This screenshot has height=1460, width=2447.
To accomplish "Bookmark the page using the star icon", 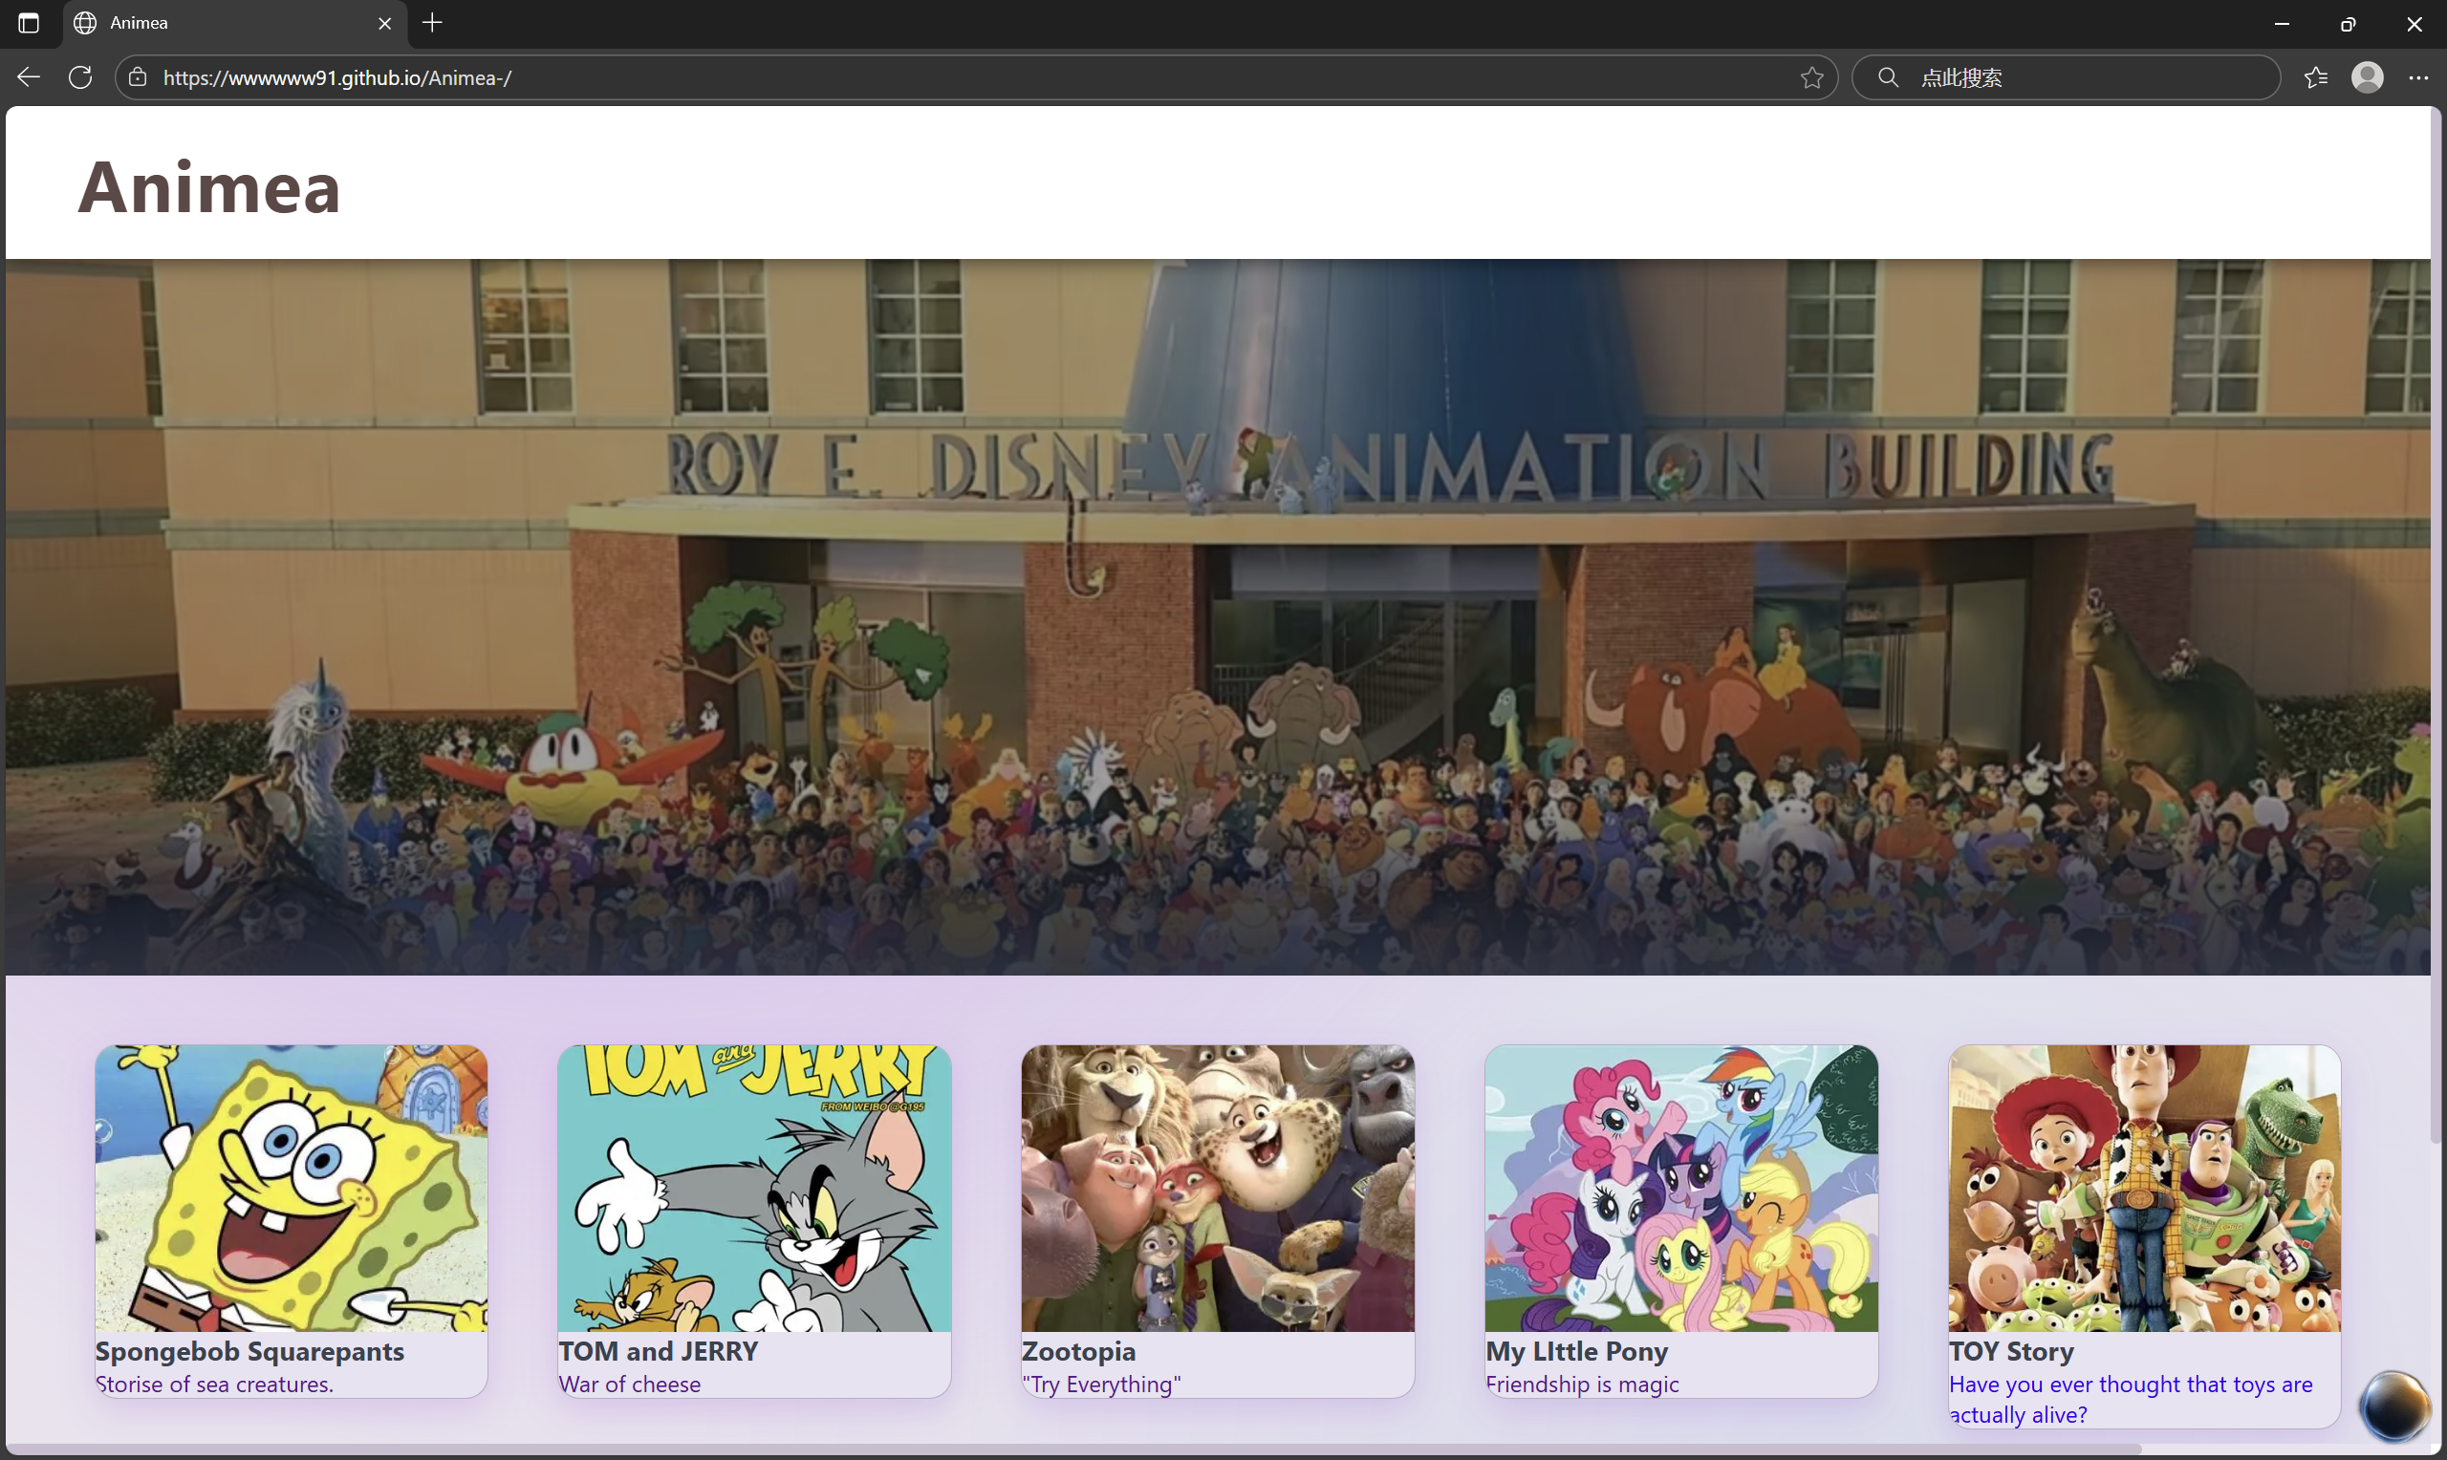I will click(x=1811, y=77).
